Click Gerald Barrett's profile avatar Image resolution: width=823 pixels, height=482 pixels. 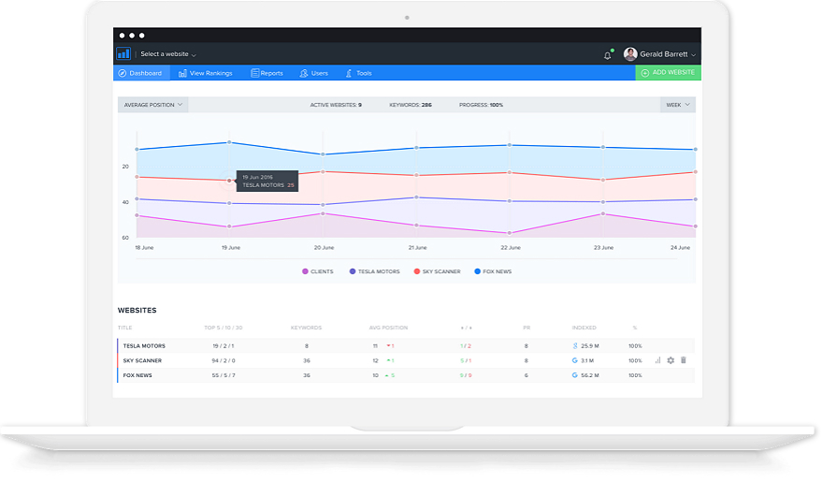[x=630, y=53]
